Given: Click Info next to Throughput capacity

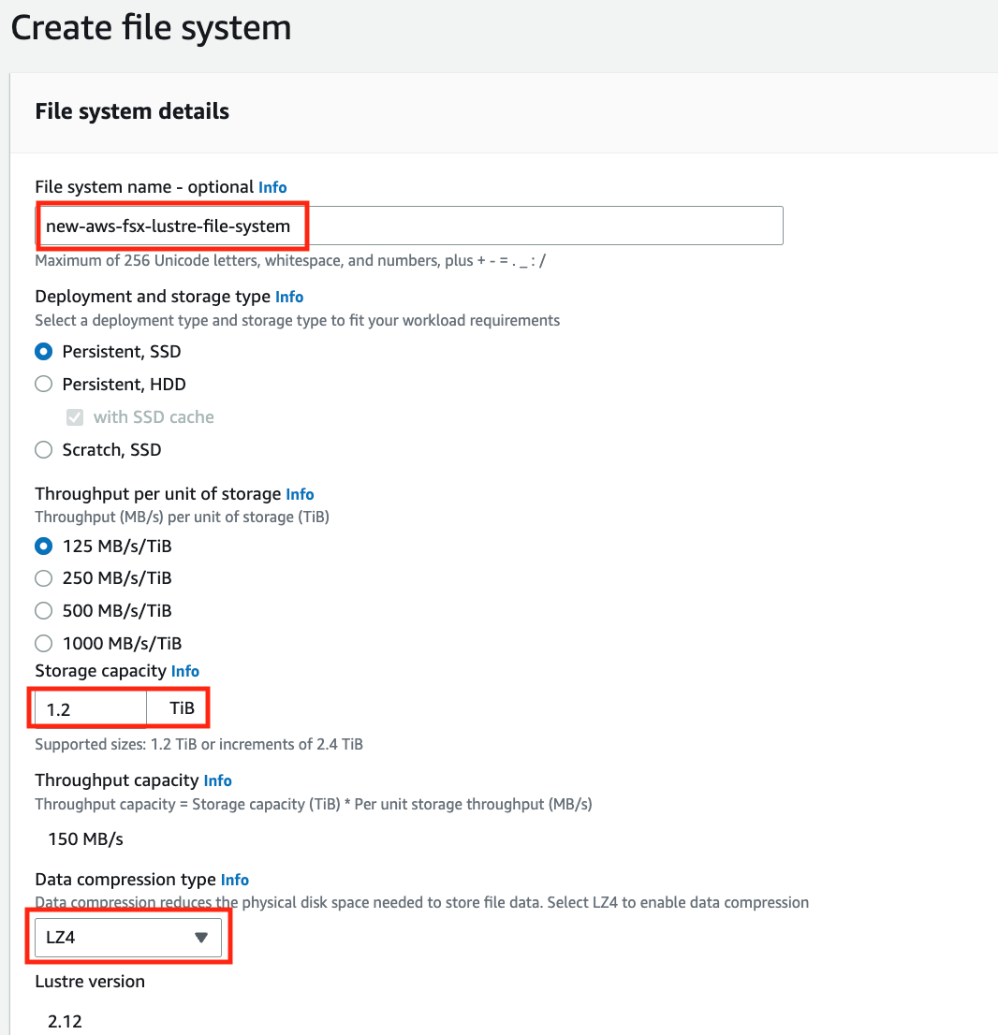Looking at the screenshot, I should (x=217, y=780).
